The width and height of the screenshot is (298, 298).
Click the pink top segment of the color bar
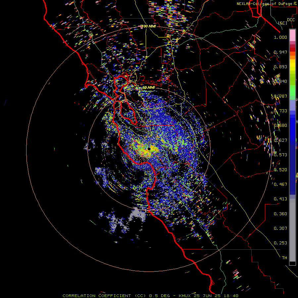[x=292, y=35]
